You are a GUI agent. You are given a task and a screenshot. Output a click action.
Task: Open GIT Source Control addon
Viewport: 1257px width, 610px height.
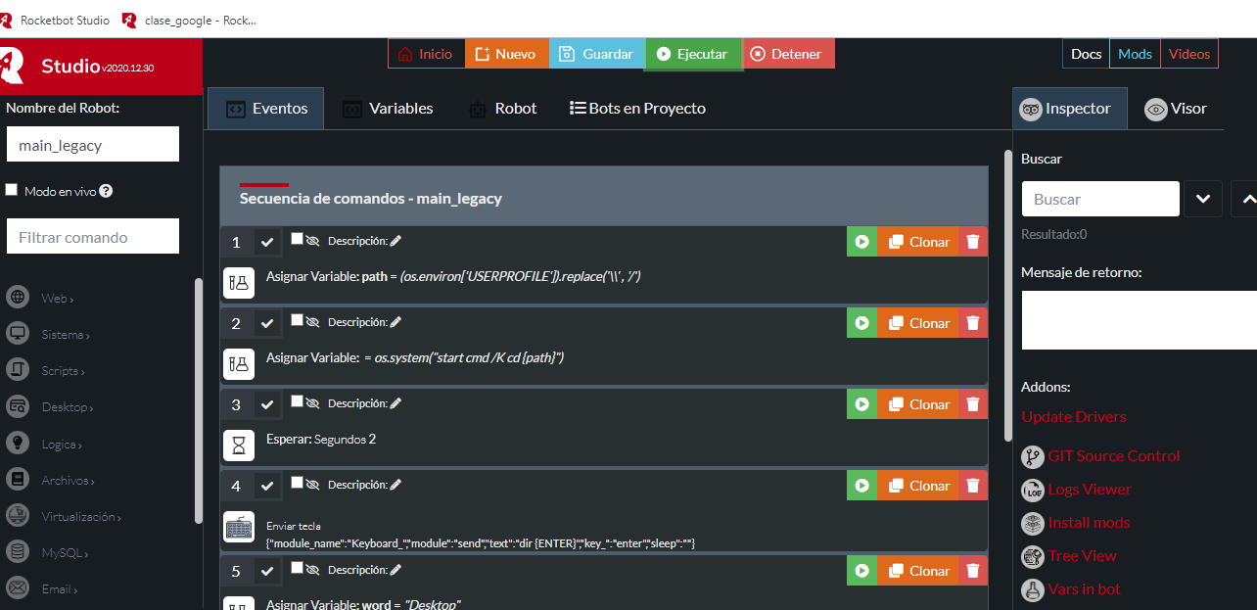tap(1113, 456)
